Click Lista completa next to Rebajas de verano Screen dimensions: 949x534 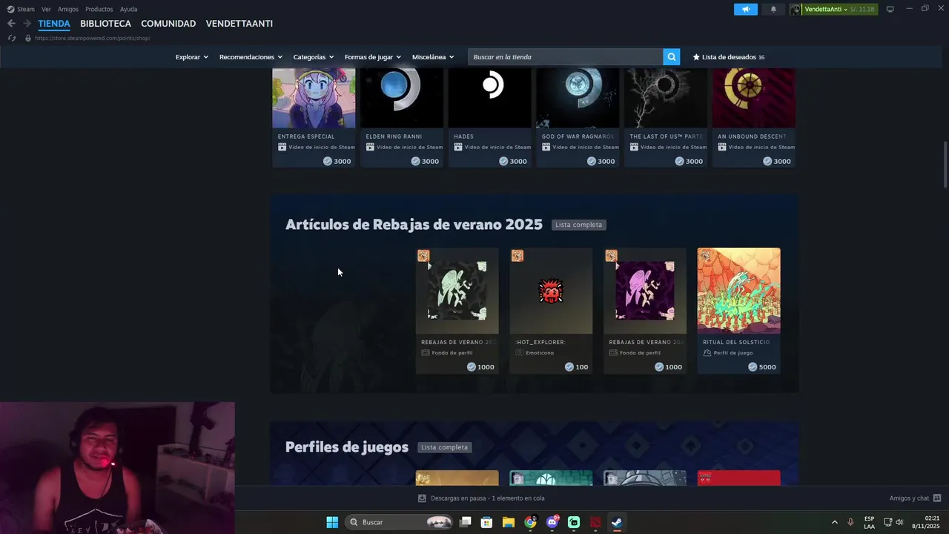coord(579,225)
